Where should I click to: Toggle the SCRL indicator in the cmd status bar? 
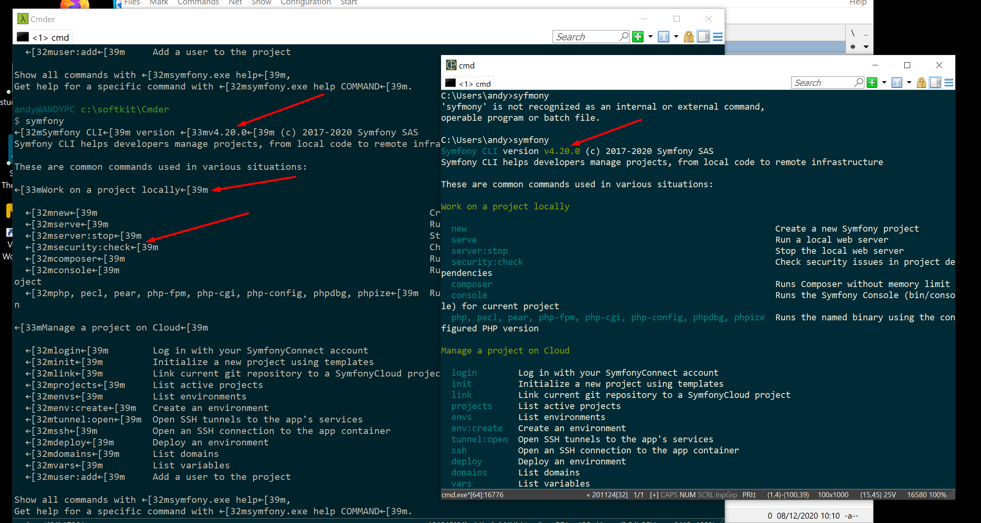pos(706,494)
